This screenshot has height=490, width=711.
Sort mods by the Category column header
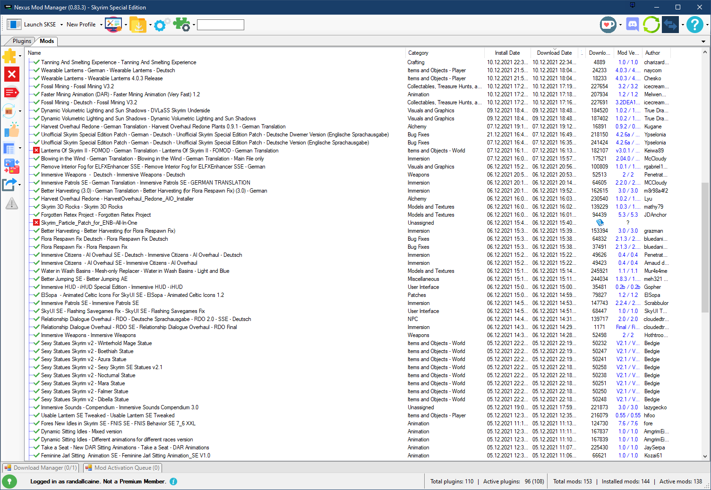(418, 53)
